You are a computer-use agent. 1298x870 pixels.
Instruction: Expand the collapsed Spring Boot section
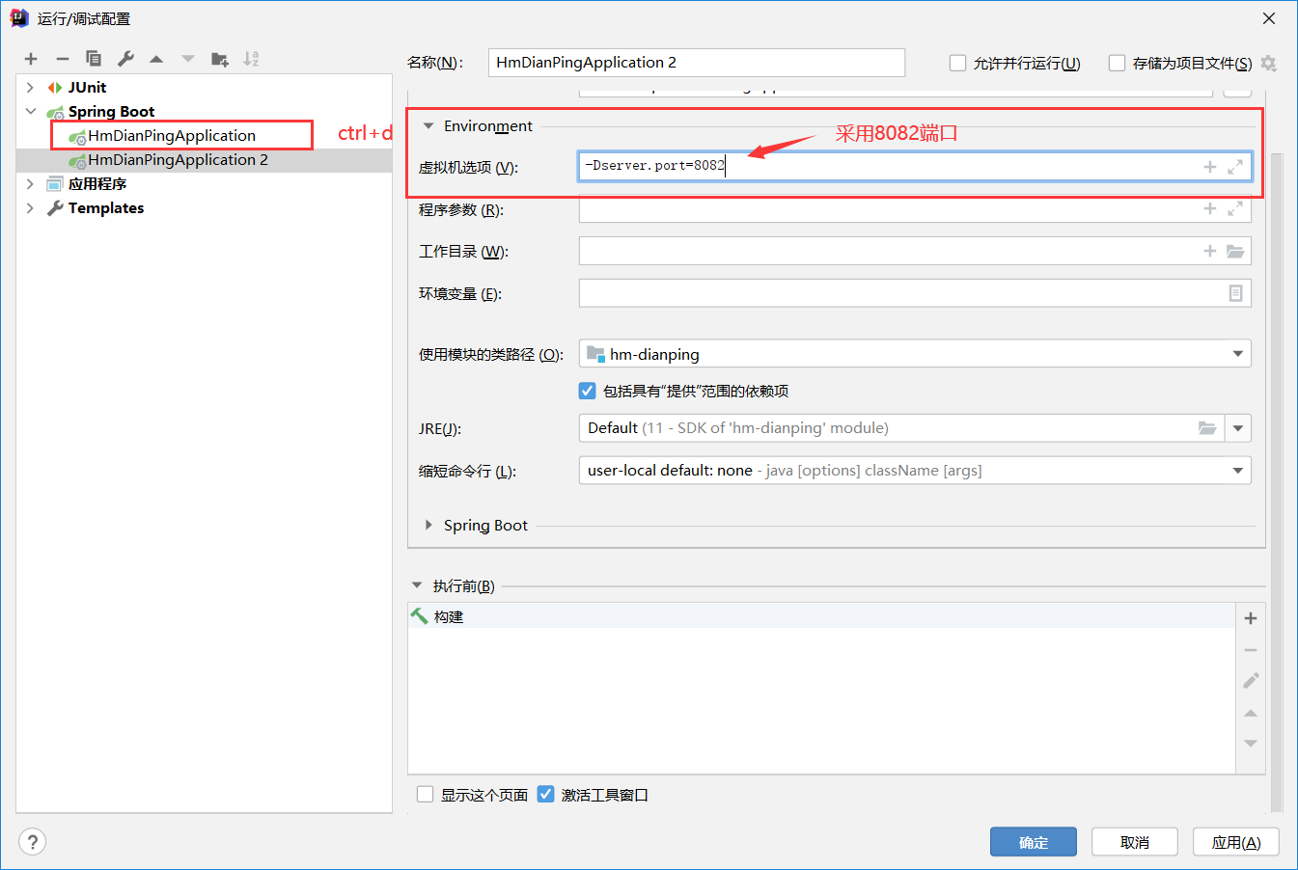pos(428,525)
